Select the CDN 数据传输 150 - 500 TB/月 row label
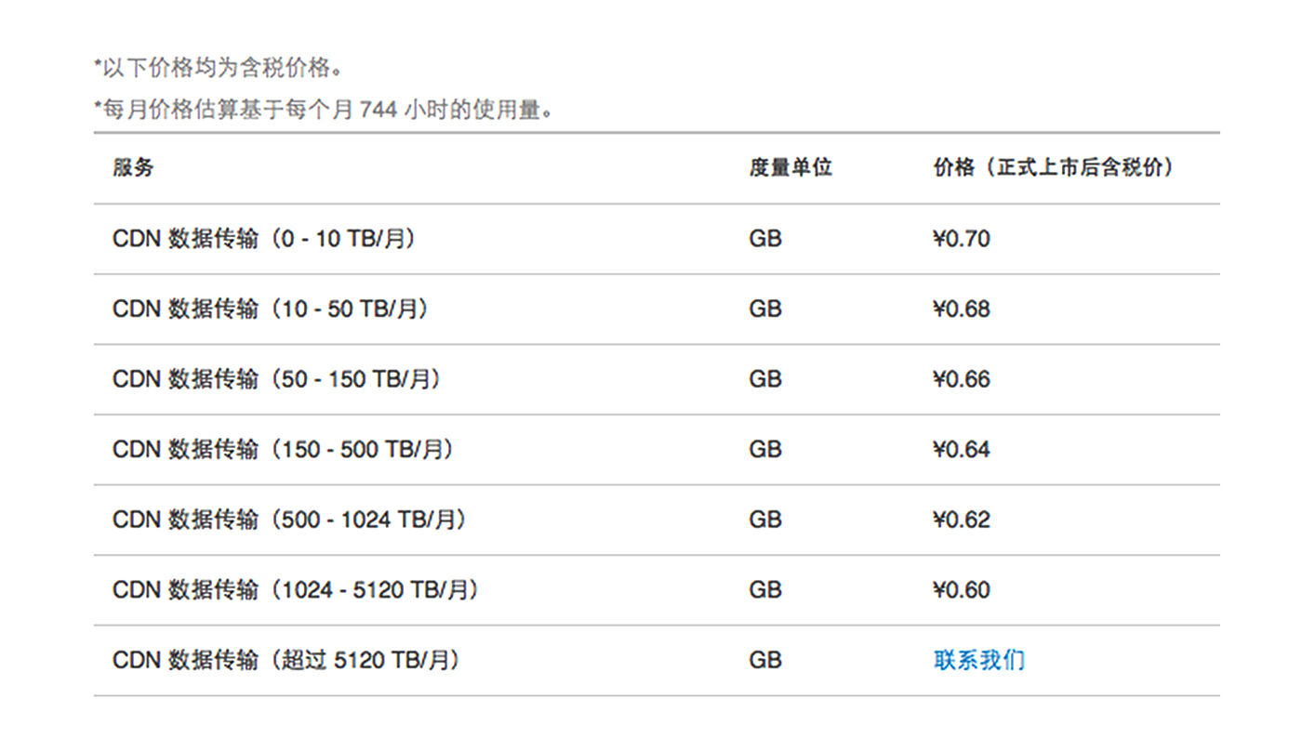The height and width of the screenshot is (751, 1302). [x=284, y=450]
